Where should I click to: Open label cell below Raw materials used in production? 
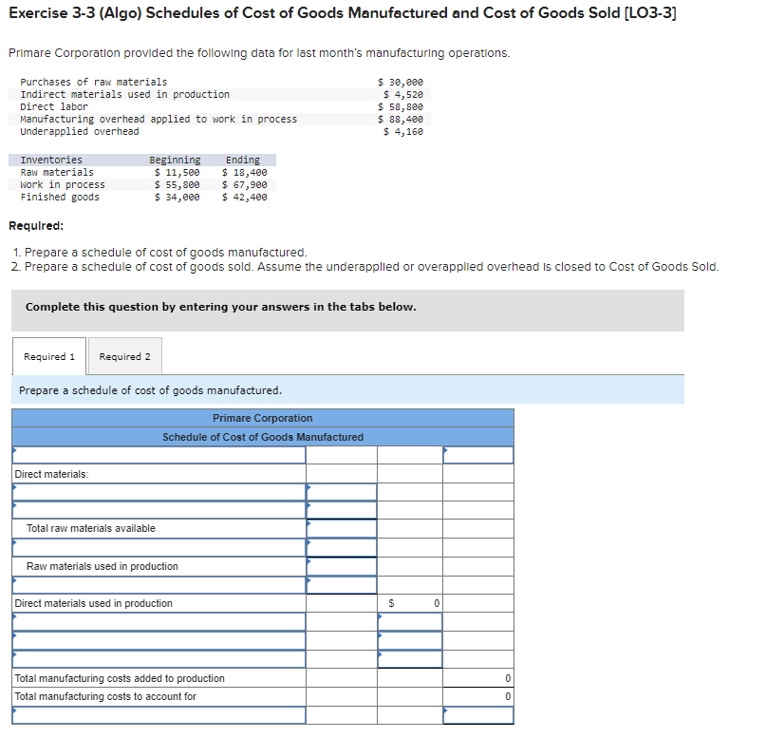click(x=158, y=585)
